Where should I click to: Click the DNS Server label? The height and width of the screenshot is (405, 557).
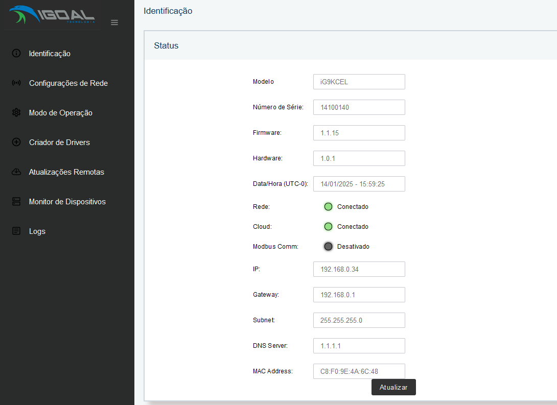coord(270,346)
